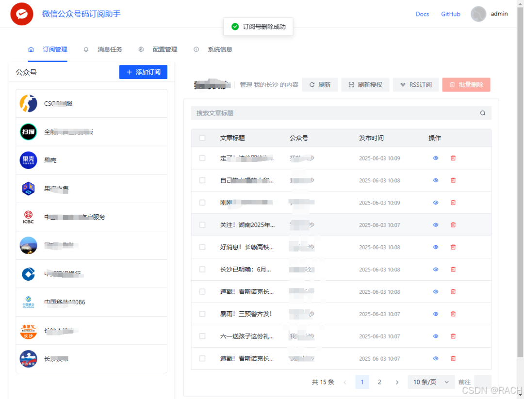Open the admin user avatar

coord(478,14)
